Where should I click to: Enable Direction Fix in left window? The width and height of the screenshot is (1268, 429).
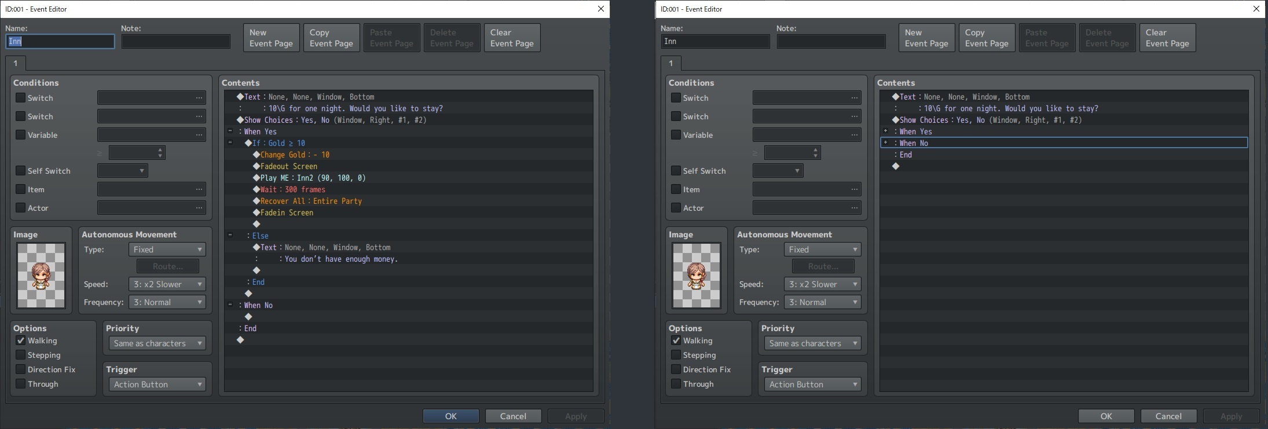(x=20, y=369)
